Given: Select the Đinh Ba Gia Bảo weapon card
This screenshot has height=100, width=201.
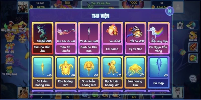Looking at the screenshot, I should (x=89, y=38).
